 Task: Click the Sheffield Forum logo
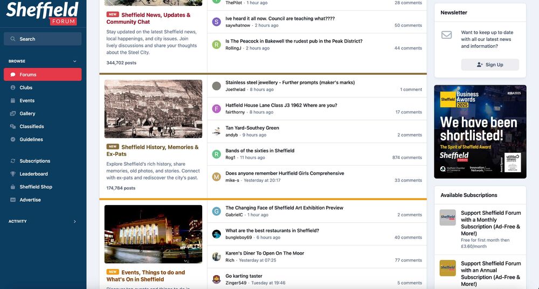point(43,13)
